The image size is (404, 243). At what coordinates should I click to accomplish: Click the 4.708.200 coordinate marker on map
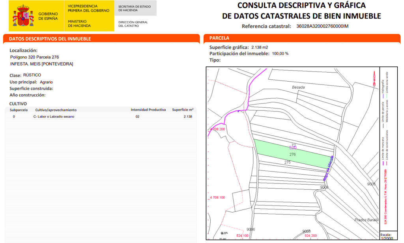click(217, 129)
